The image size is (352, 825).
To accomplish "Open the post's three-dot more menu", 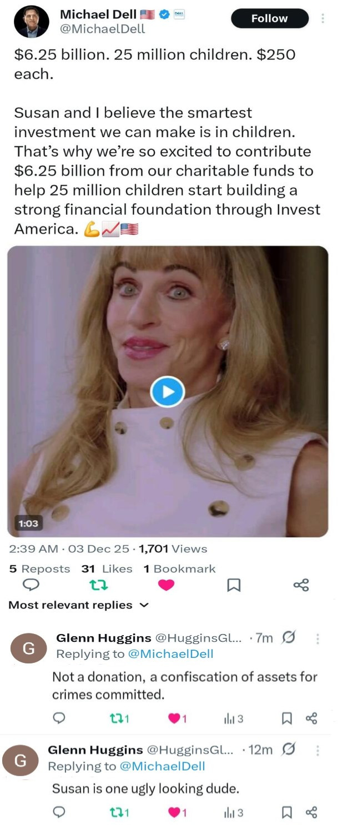I will [x=323, y=18].
